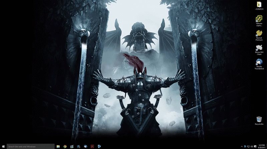The width and height of the screenshot is (267, 149).
Task: Open the Navicat Premium desktop shortcut
Action: point(259,35)
